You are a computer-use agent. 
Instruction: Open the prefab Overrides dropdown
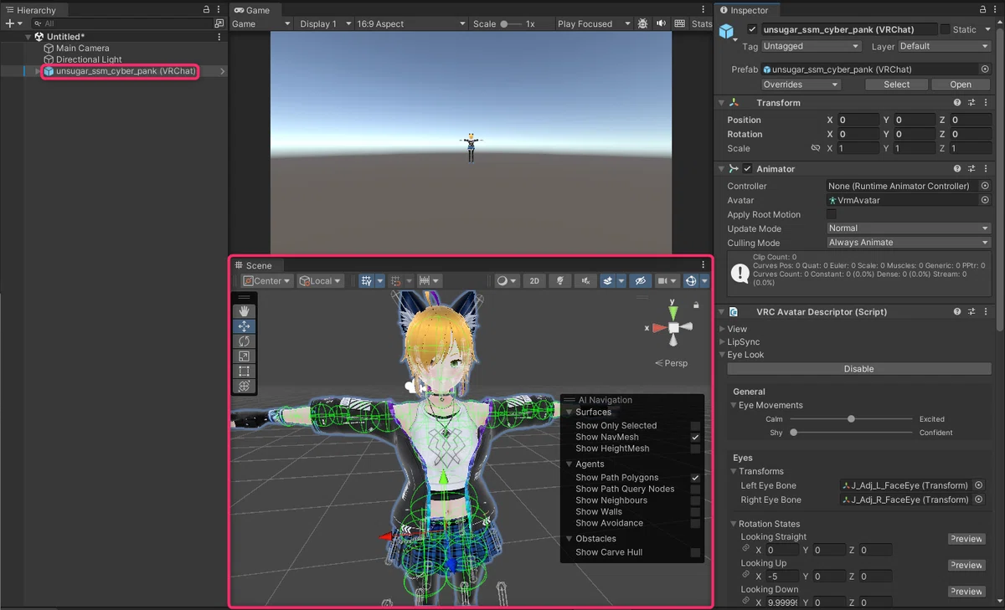[x=801, y=85]
